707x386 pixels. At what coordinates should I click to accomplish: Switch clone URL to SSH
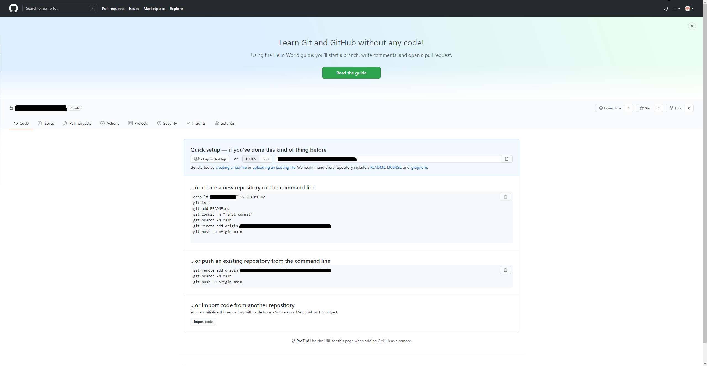pos(265,159)
